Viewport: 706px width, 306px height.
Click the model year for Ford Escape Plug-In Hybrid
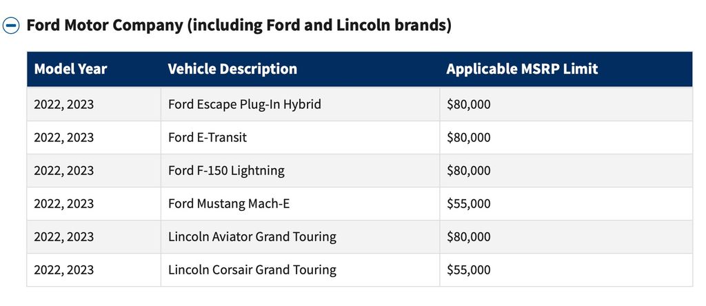point(64,105)
